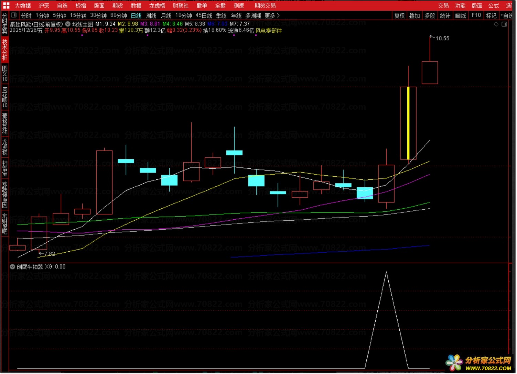This screenshot has width=517, height=374.
Task: Expand the 刽屠牛神器 sub-indicator dropdown
Action: coord(12,267)
